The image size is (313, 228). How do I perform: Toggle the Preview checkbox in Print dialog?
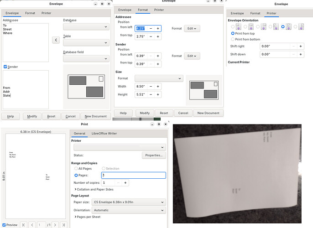[x=5, y=224]
